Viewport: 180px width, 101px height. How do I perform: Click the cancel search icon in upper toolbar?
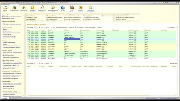pyautogui.click(x=51, y=27)
